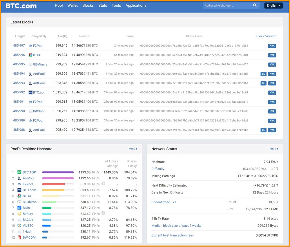
Task: Click BTC.com icon in hashrate list
Action: pos(19,190)
